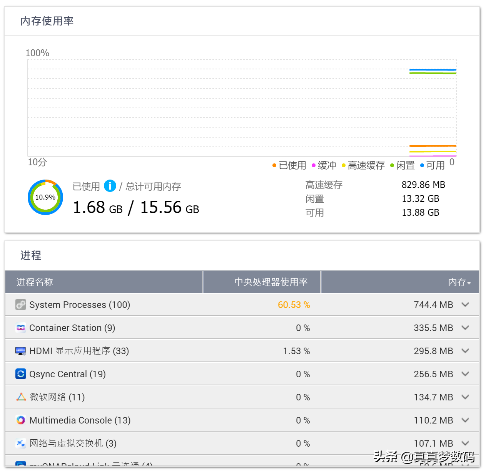Click the HDMI display application icon
This screenshot has width=486, height=474.
21,351
